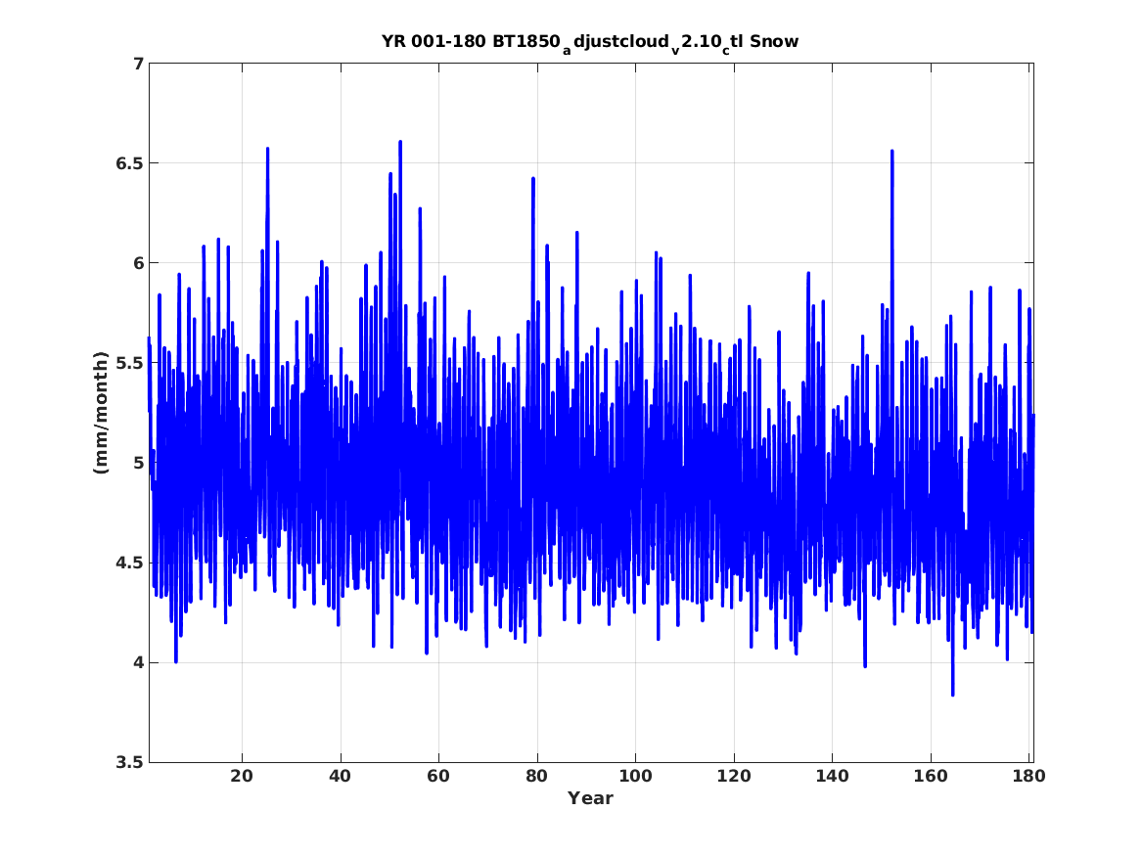Click the y-axis tick label '4'
The image size is (1142, 856).
click(138, 663)
